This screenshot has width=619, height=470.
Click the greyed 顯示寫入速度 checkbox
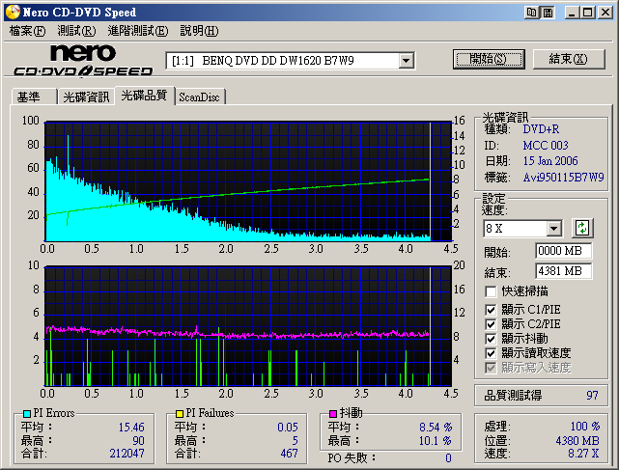491,368
